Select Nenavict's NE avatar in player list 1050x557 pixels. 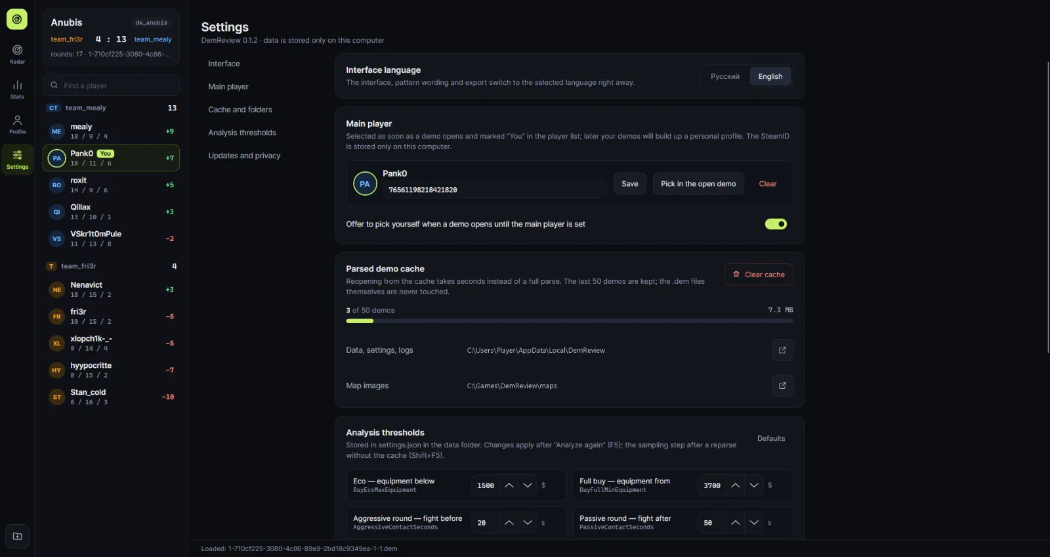[x=56, y=290]
